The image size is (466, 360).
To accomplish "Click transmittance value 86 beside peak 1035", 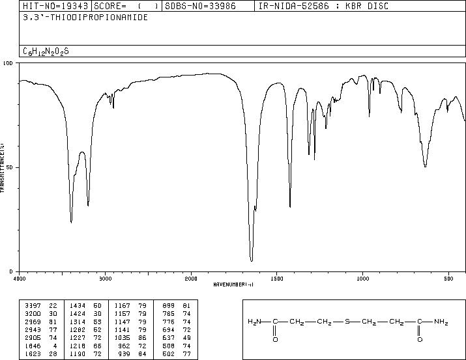I will pyautogui.click(x=142, y=338).
